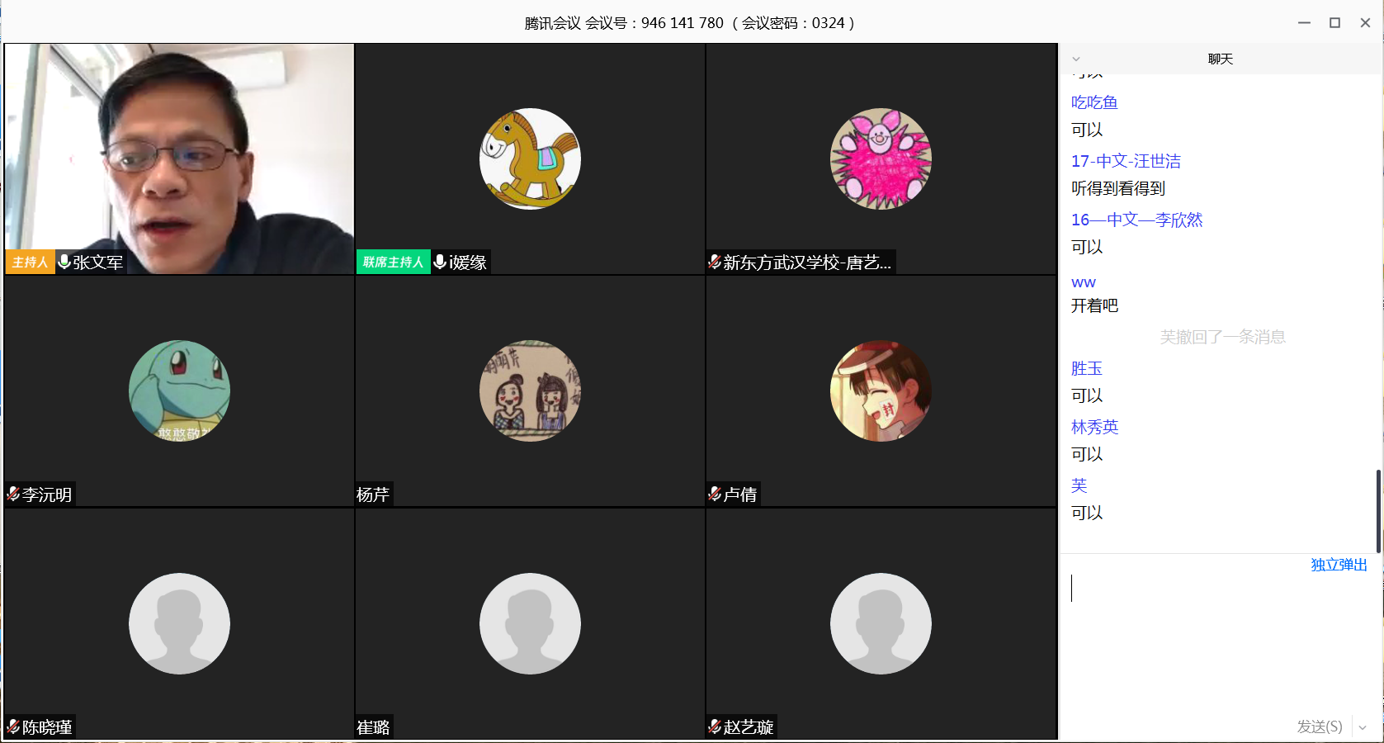The height and width of the screenshot is (743, 1384).
Task: Click muted mic icon beside 新东方武汉学校-唐艺
Action: pos(715,262)
